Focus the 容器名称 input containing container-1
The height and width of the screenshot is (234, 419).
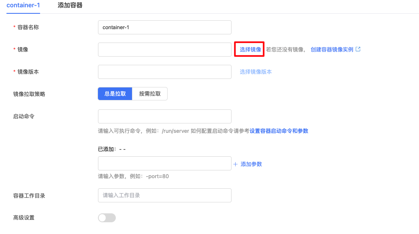[164, 28]
